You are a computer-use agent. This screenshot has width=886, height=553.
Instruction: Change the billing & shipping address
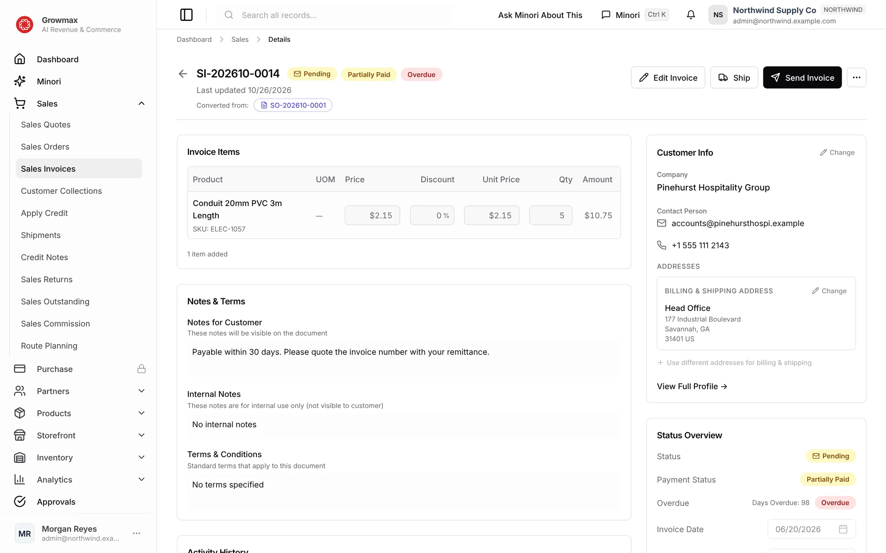[x=829, y=291]
